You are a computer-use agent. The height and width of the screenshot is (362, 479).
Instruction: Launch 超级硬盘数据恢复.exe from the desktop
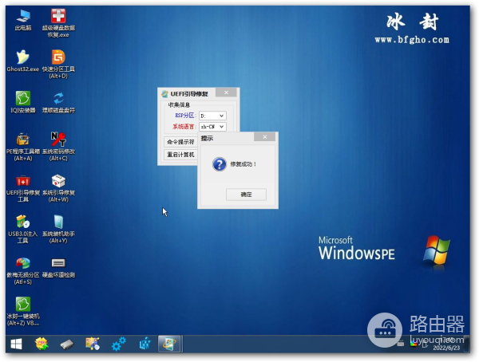tap(58, 16)
